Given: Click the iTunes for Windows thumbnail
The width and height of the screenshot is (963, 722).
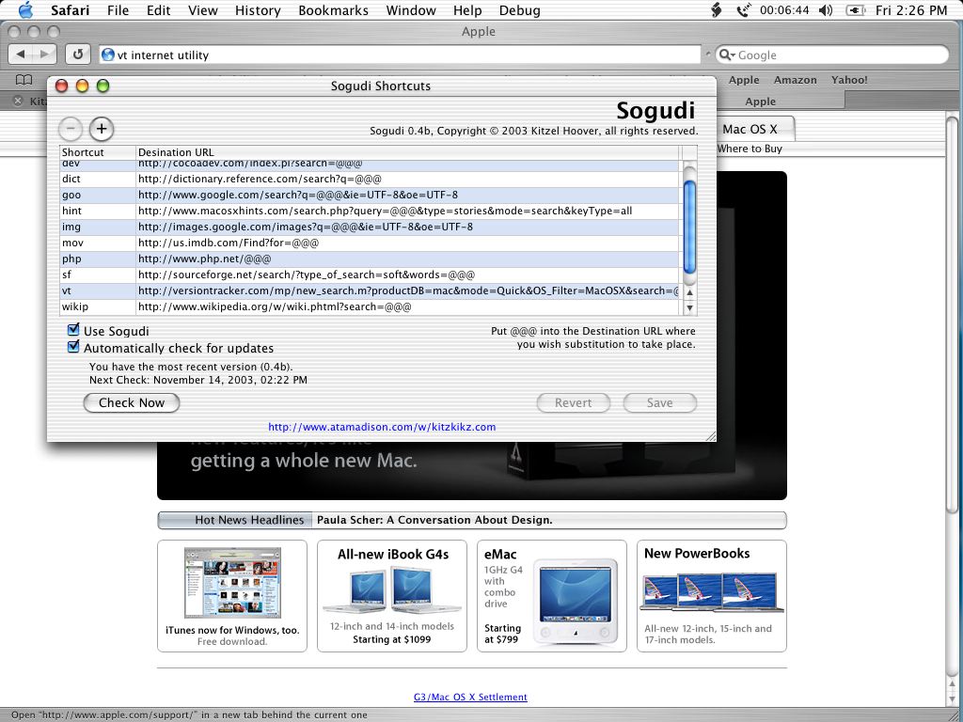Looking at the screenshot, I should coord(232,583).
